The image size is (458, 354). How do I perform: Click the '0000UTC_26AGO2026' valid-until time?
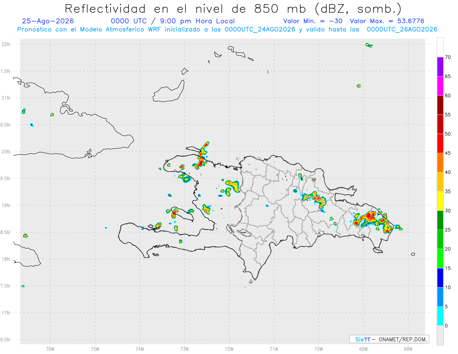pos(402,29)
